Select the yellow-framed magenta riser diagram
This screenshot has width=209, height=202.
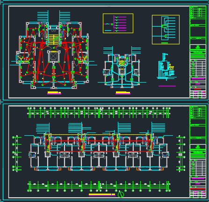(x=118, y=23)
